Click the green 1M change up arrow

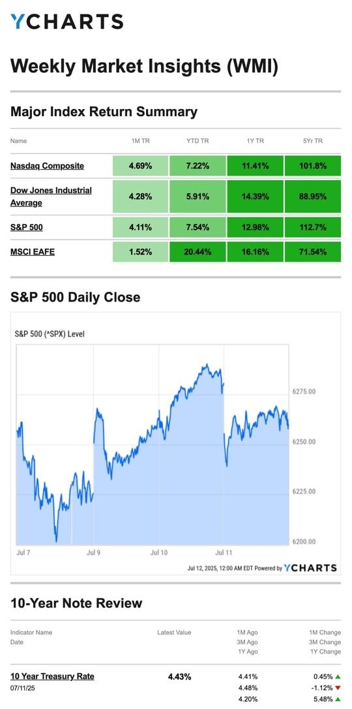pos(338,677)
